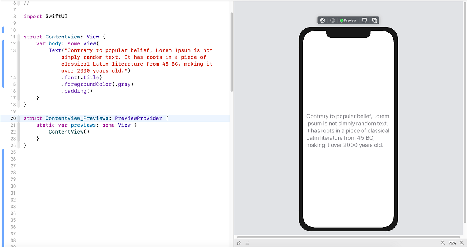This screenshot has width=467, height=247.
Task: Click the canvas horizontal scrollbar
Action: point(348,237)
